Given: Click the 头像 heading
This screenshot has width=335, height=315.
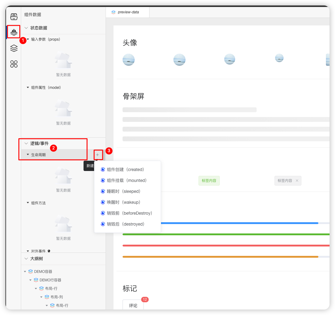Looking at the screenshot, I should [x=130, y=42].
